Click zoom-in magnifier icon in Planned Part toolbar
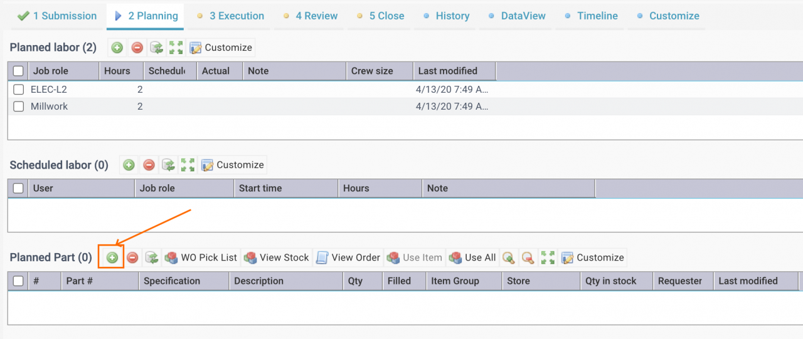 [508, 258]
